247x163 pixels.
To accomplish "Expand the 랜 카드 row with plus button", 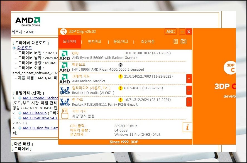I will [189, 102].
